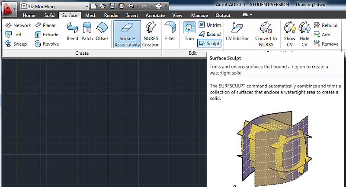Expand the Edit panel title bar
The image size is (346, 187).
[192, 53]
